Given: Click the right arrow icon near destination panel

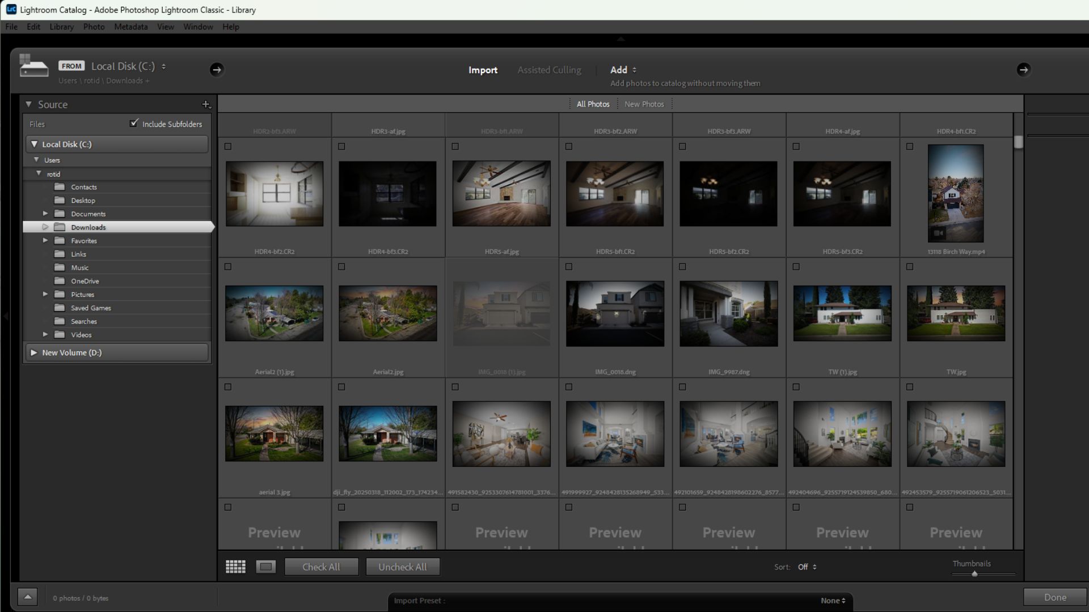Looking at the screenshot, I should [1023, 70].
